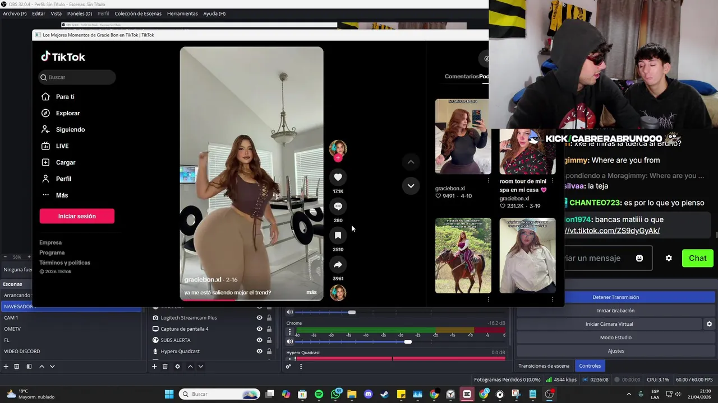Open audio mixer three-dot menu at bottom
Image resolution: width=718 pixels, height=403 pixels.
pos(301,367)
